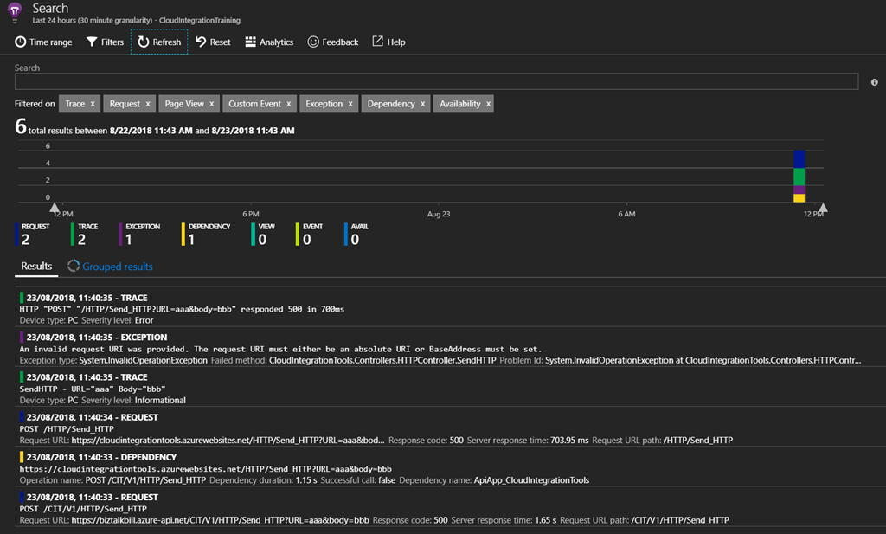The image size is (886, 534).
Task: Open the Time range picker
Action: tap(43, 42)
